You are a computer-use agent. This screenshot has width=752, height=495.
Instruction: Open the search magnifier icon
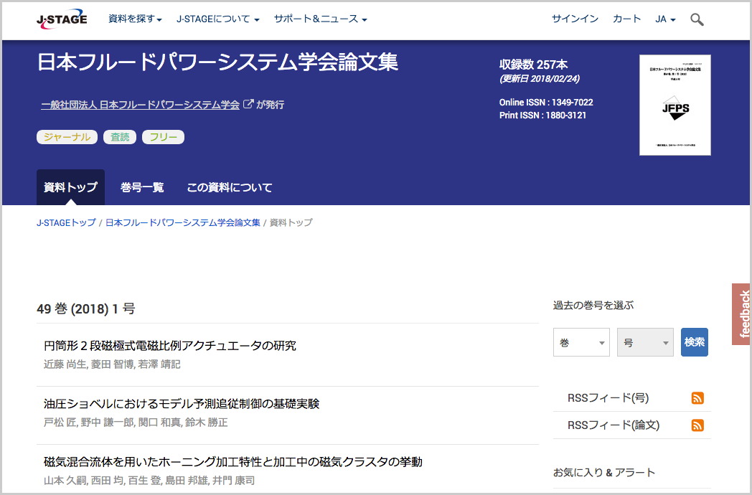(697, 19)
